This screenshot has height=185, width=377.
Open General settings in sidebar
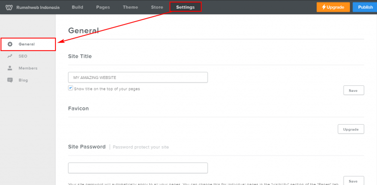pyautogui.click(x=28, y=44)
